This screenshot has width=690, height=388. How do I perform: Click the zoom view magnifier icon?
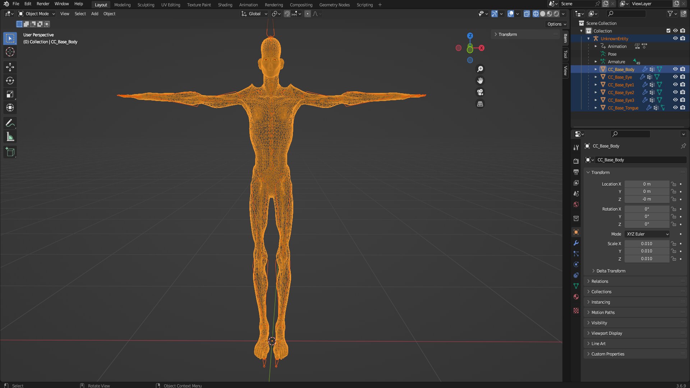coord(480,69)
